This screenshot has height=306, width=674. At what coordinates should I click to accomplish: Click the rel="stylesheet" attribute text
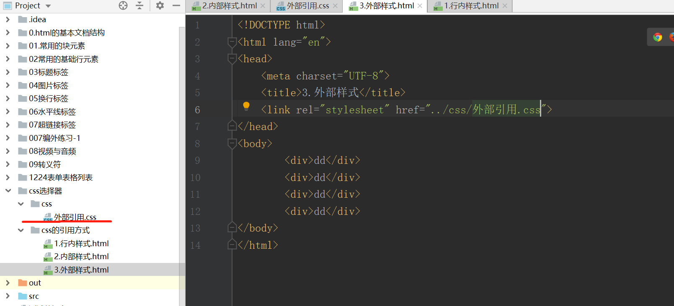343,110
